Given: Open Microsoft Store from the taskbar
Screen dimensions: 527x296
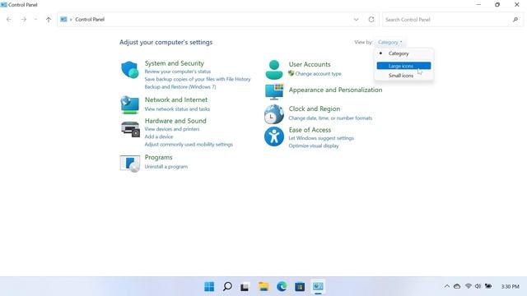Looking at the screenshot, I should (300, 287).
